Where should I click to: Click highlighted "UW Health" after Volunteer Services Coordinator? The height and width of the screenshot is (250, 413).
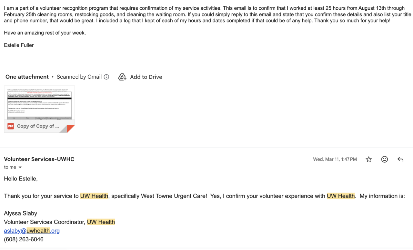[101, 222]
